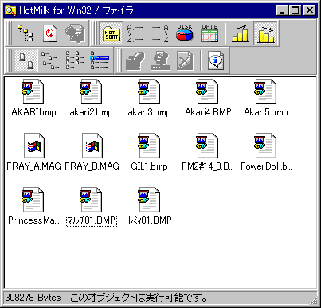Click the grayed-out open folder icon
This screenshot has width=321, height=308.
[135, 60]
